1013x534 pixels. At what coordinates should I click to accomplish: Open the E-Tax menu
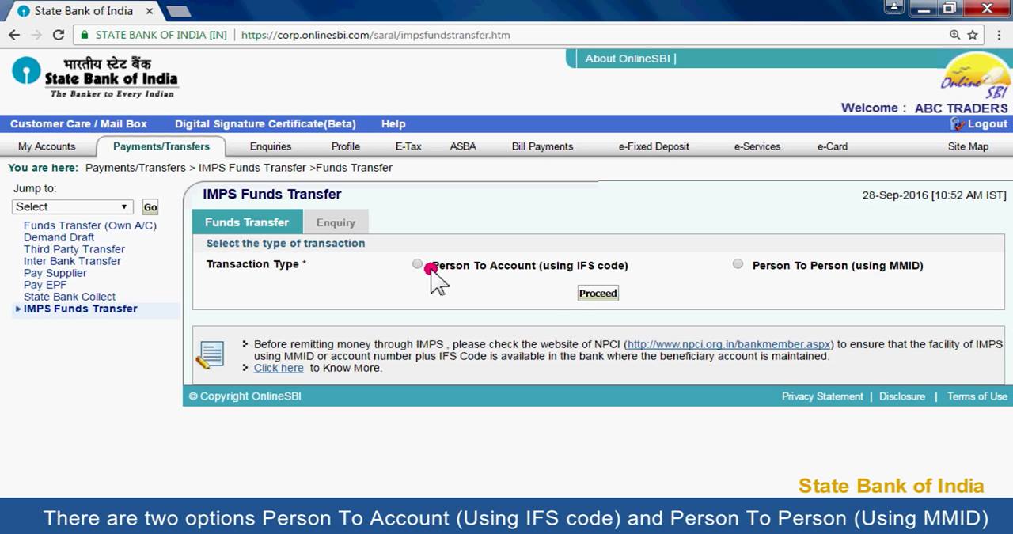[x=408, y=146]
